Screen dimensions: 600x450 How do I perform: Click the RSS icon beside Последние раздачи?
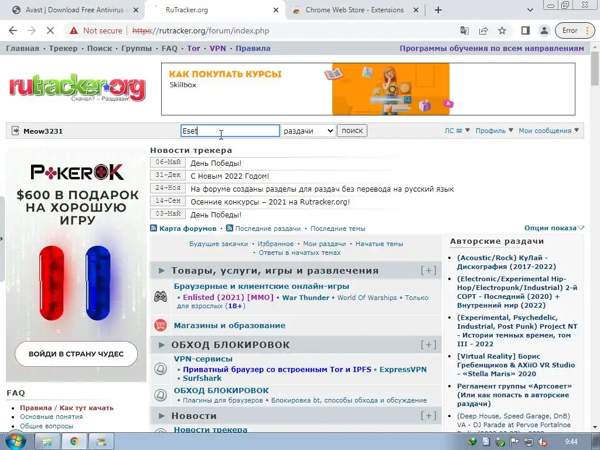230,228
